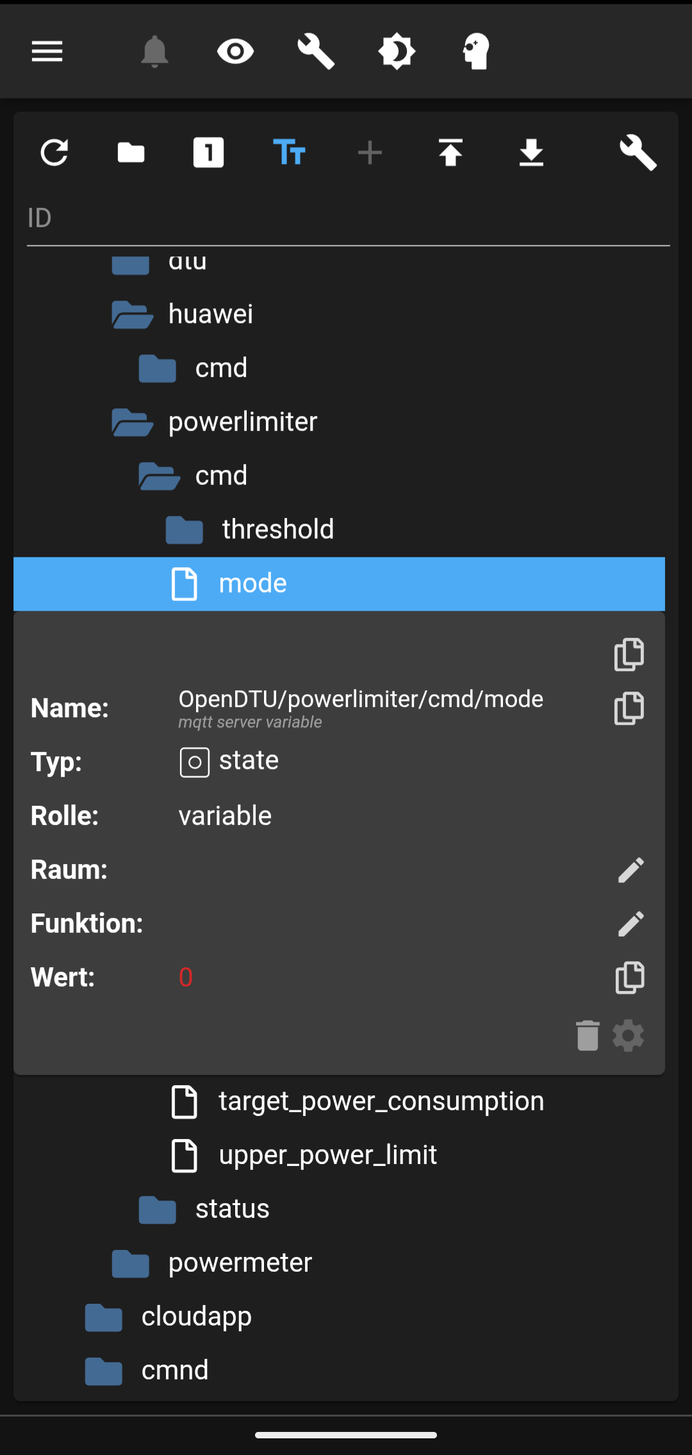Toggle the text size Tt icon
This screenshot has height=1455, width=692.
click(289, 153)
